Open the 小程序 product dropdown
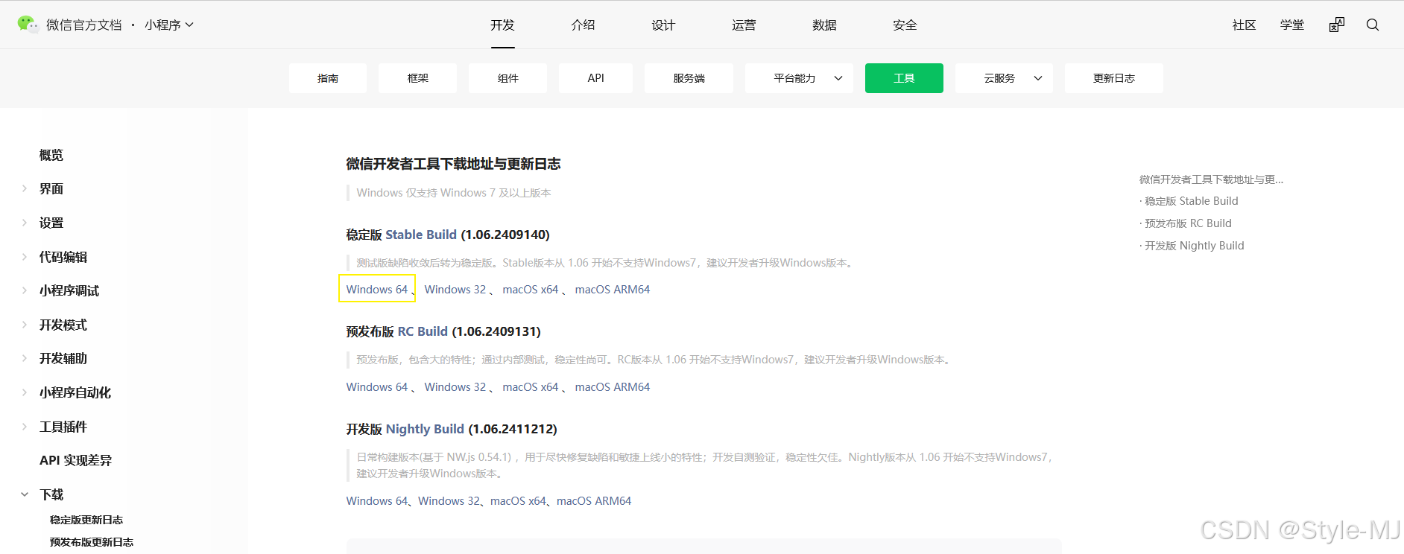This screenshot has height=554, width=1404. 169,25
